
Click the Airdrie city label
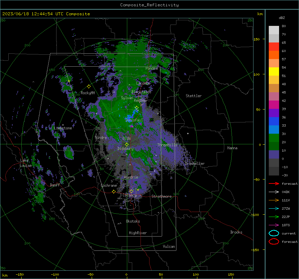click(x=131, y=177)
